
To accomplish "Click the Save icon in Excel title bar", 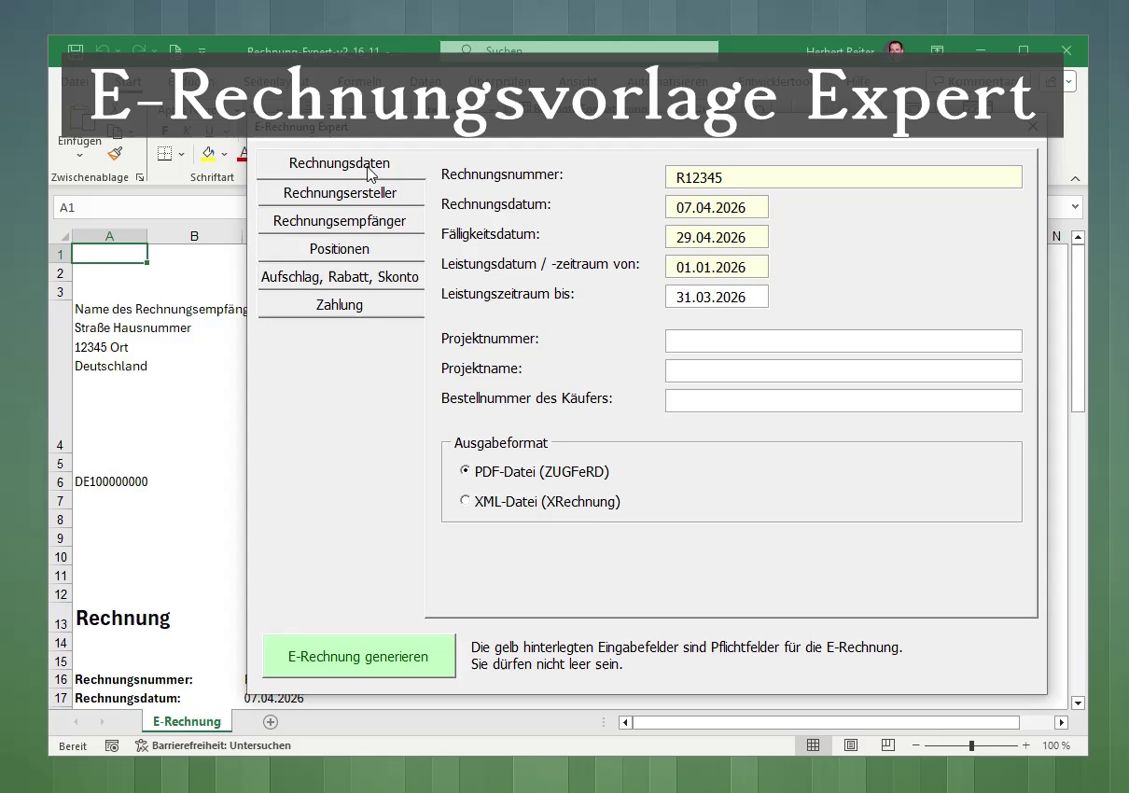I will coord(76,50).
